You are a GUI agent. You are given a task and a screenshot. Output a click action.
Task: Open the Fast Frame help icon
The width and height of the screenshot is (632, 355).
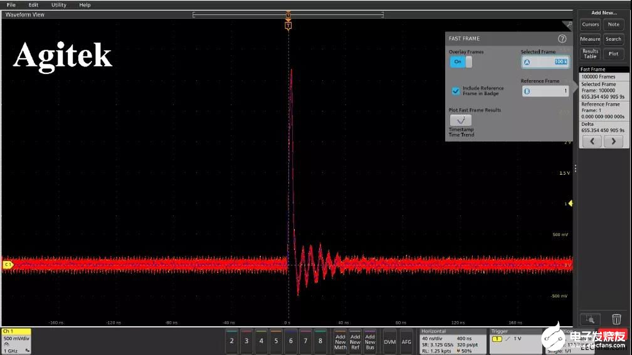(562, 39)
